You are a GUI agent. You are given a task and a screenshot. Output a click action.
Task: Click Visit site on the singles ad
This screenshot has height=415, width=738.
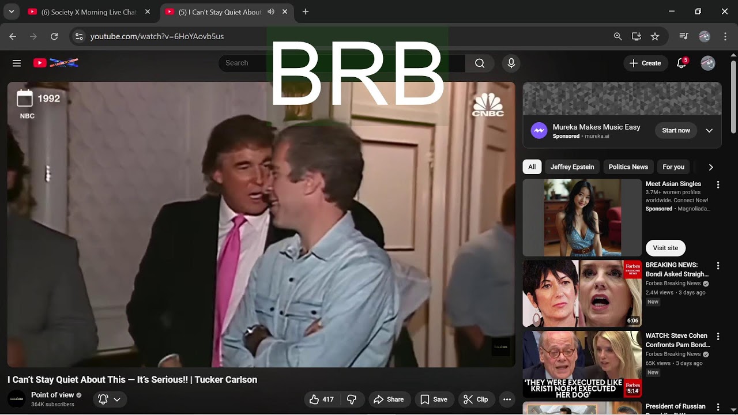(x=665, y=248)
